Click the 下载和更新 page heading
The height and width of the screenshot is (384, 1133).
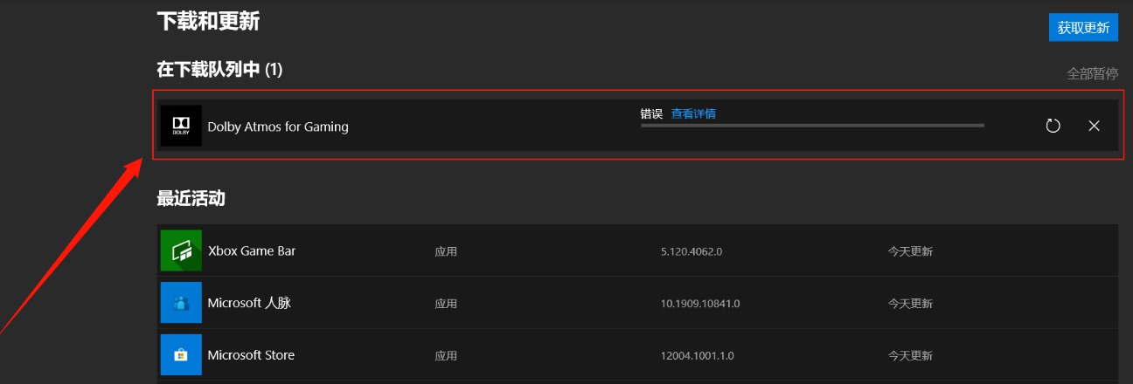pos(208,22)
